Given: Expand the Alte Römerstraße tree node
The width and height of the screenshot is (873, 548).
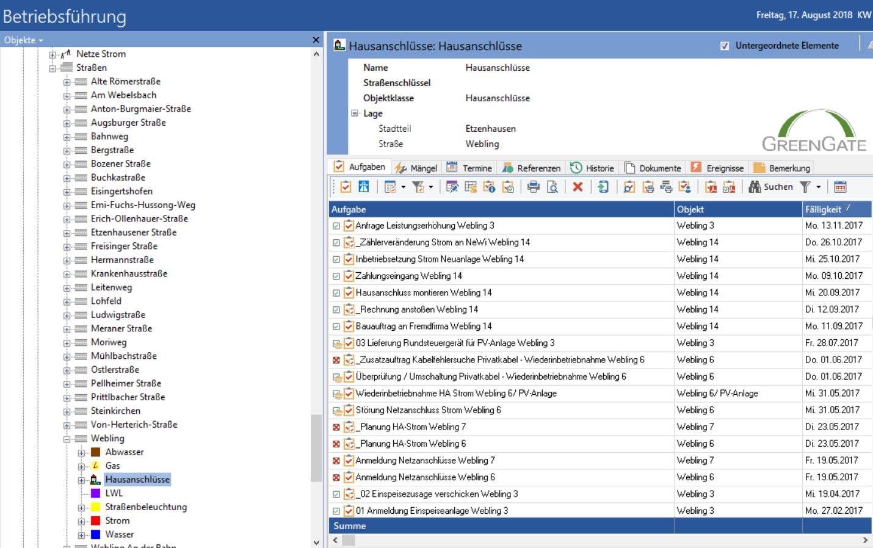Looking at the screenshot, I should point(67,82).
